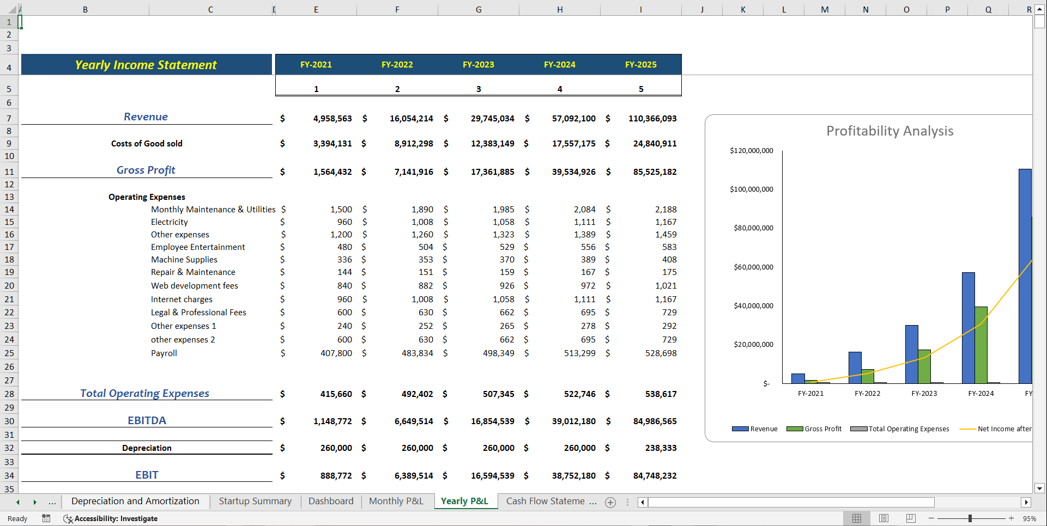Click the left sheet scroll arrow
This screenshot has width=1047, height=526.
(x=17, y=503)
